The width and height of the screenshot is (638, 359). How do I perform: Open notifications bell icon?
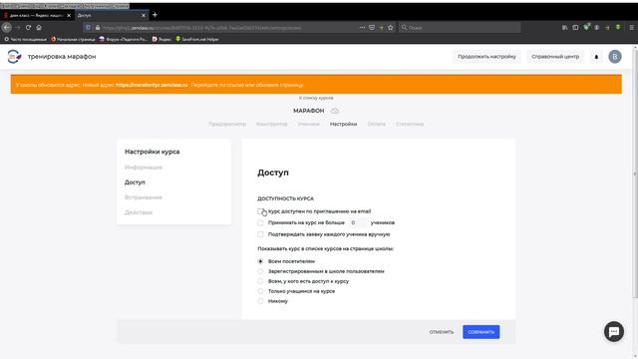[x=596, y=57]
